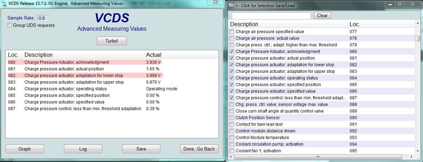Click the horizontal scrollbar thumb in selection list
Image resolution: width=423 pixels, height=162 pixels.
(x=318, y=157)
